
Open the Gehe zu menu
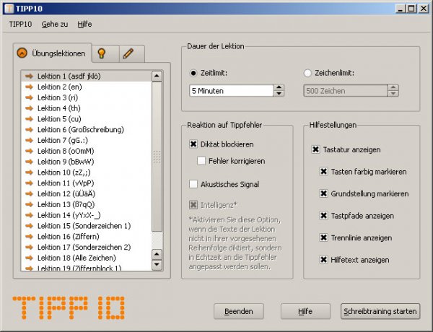click(55, 24)
